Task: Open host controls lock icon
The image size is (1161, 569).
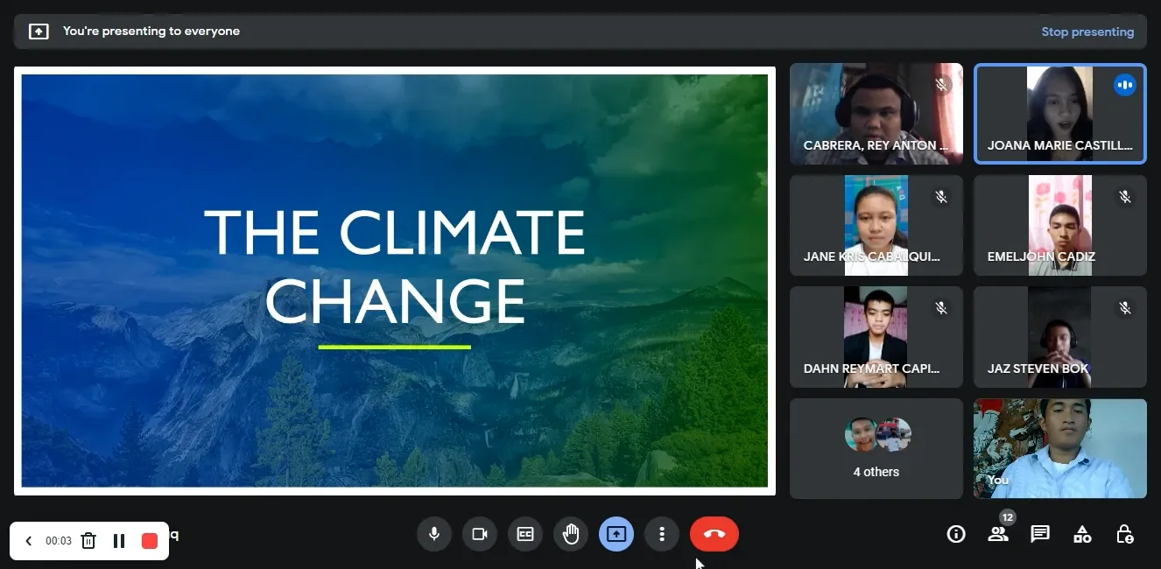Action: click(1125, 534)
